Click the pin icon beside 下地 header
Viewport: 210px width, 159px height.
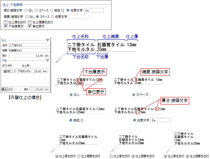pos(48,61)
